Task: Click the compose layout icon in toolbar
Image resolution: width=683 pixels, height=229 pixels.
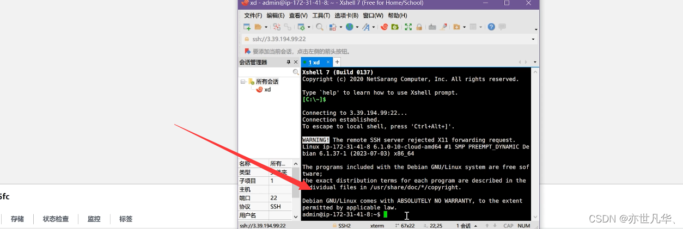Action: pyautogui.click(x=333, y=27)
